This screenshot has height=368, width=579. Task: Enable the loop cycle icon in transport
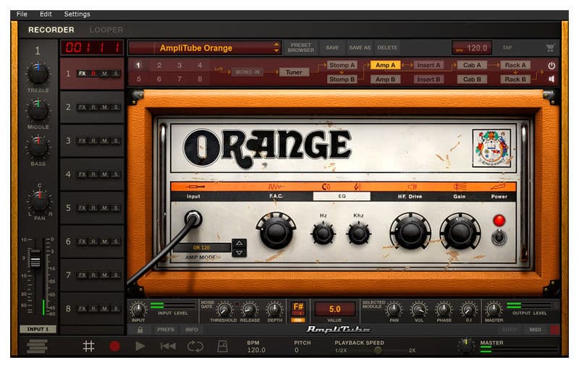(x=195, y=346)
